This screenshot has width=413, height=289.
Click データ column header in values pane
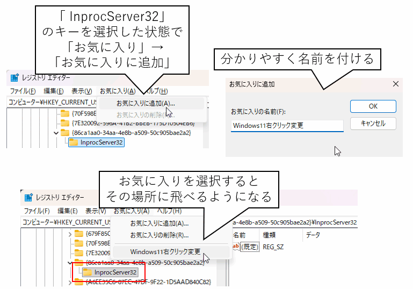tap(313, 235)
